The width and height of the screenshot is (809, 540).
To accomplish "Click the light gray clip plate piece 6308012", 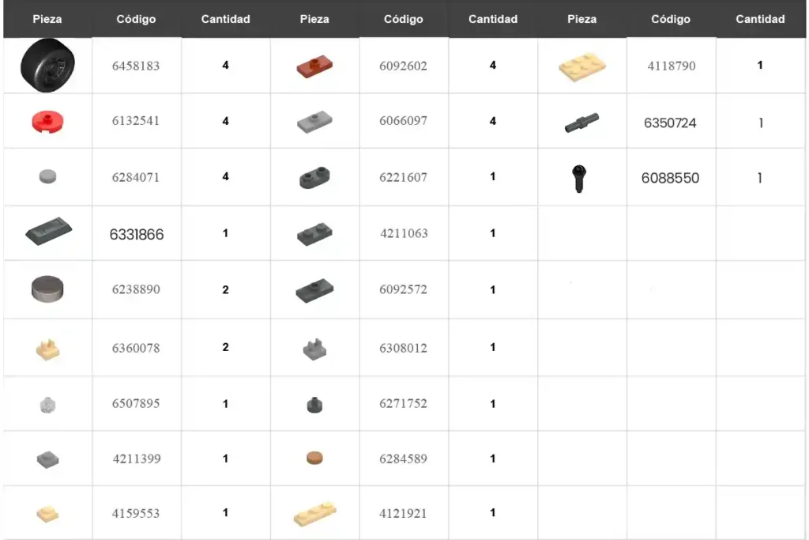I will [314, 349].
